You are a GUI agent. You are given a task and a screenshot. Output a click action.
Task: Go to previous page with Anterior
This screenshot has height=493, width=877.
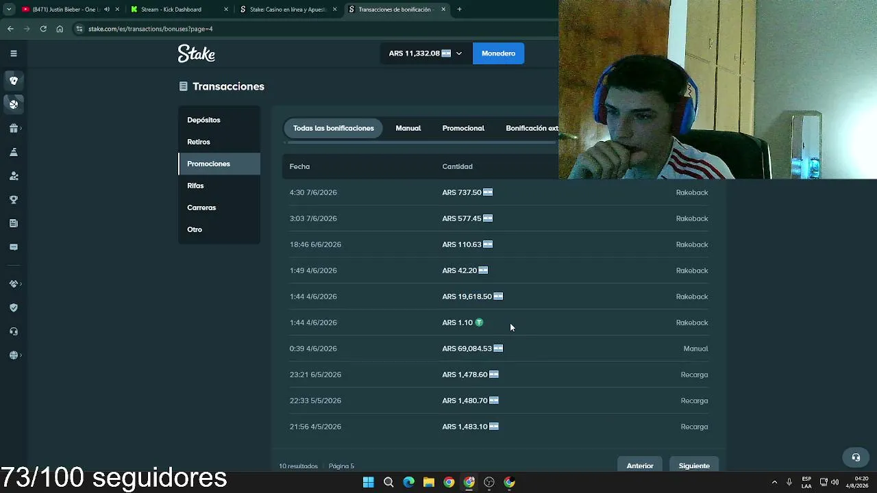[x=640, y=466]
